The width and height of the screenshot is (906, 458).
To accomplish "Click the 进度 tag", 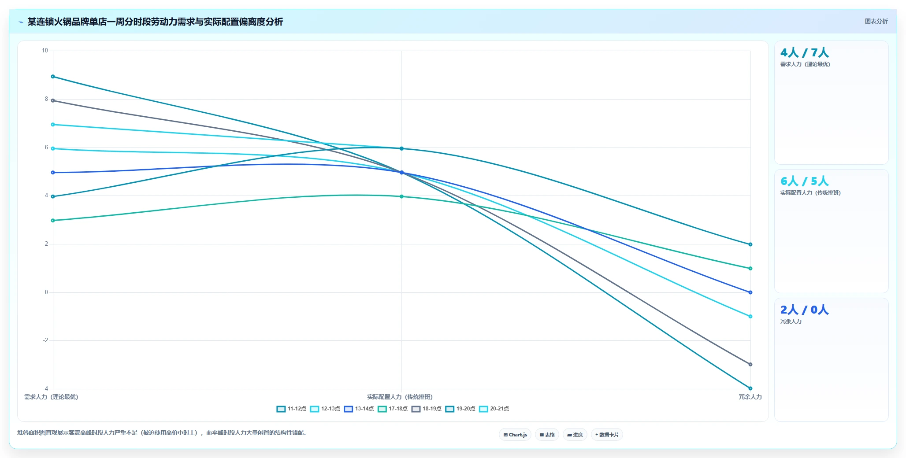I will coord(575,435).
